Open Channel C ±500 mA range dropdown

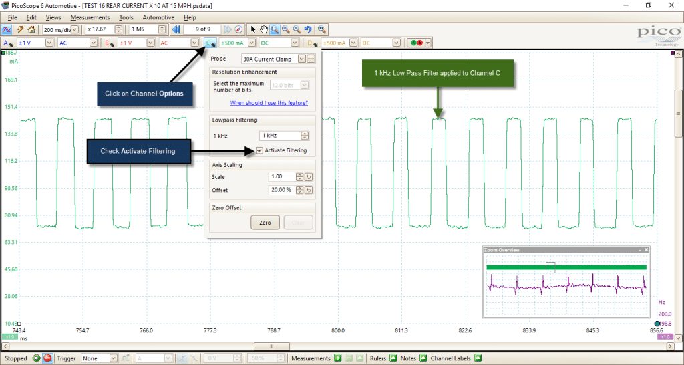(251, 43)
